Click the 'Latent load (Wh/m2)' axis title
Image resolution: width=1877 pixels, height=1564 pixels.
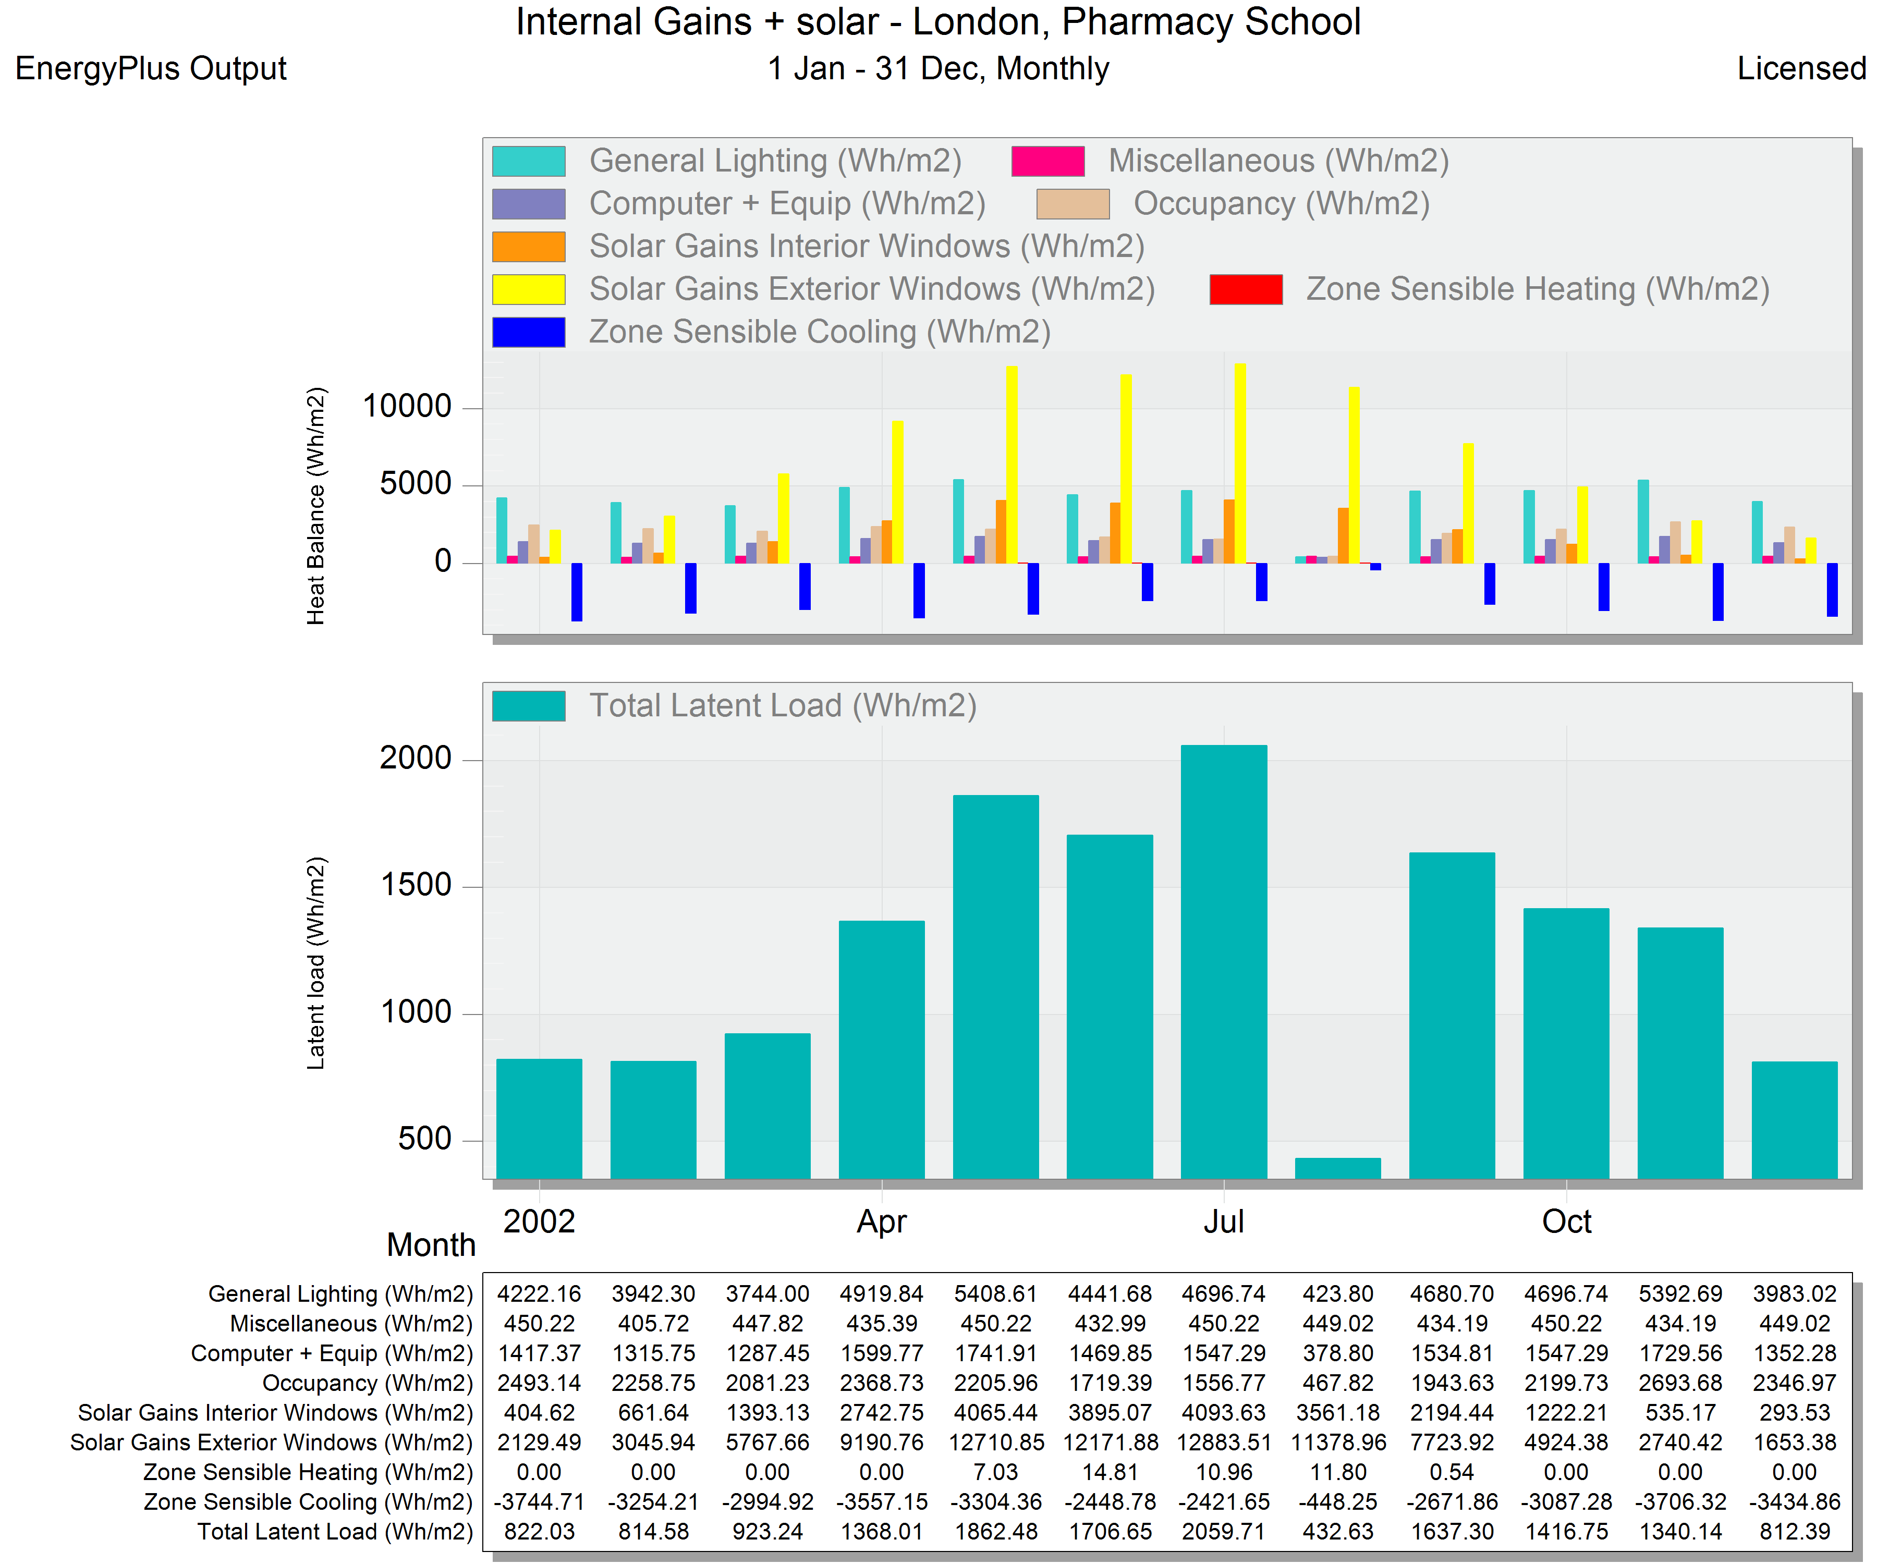tap(316, 962)
